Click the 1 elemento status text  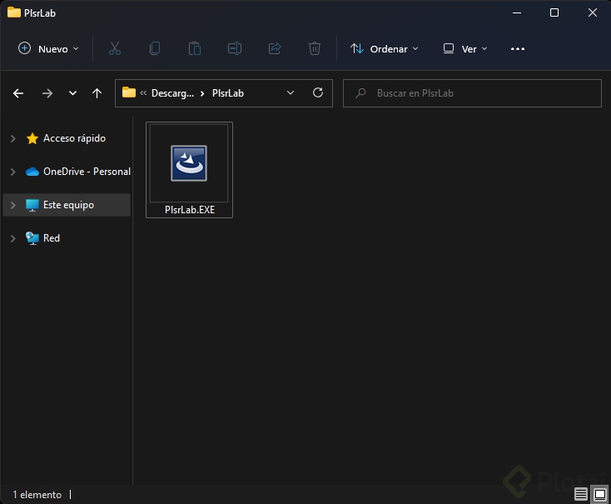37,495
